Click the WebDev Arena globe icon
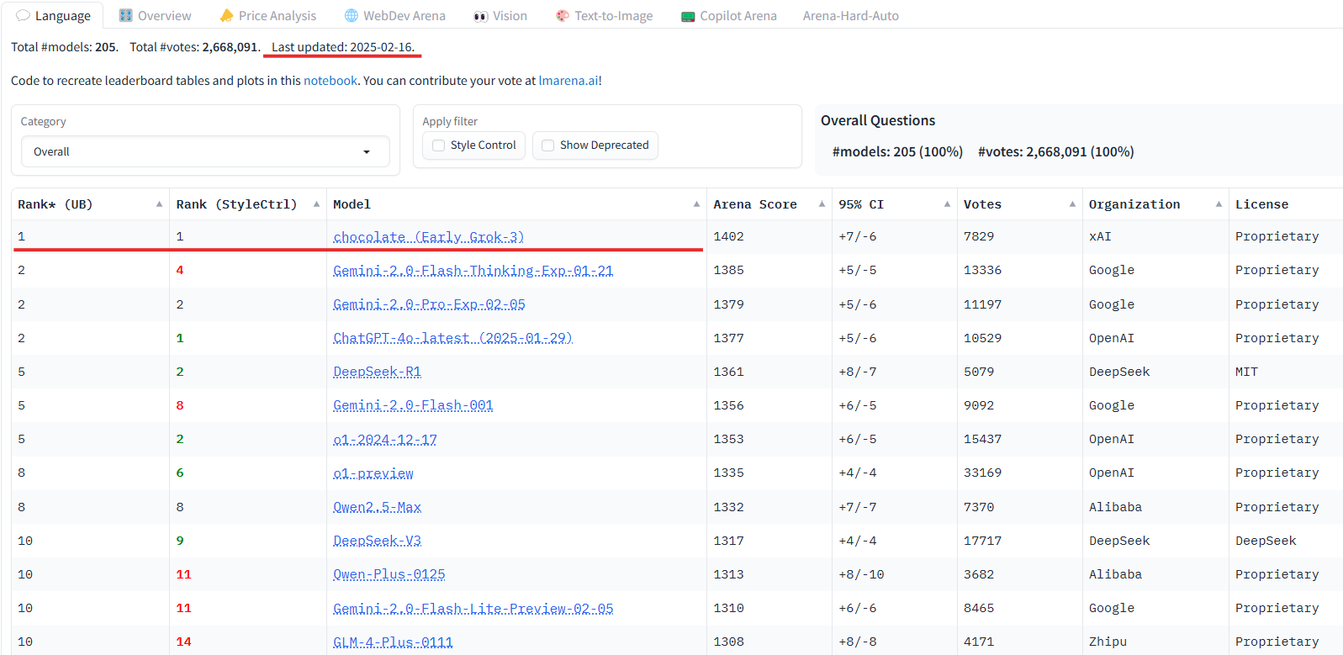 pos(352,15)
